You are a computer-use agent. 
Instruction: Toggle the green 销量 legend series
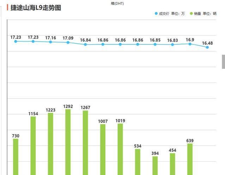click(x=196, y=14)
